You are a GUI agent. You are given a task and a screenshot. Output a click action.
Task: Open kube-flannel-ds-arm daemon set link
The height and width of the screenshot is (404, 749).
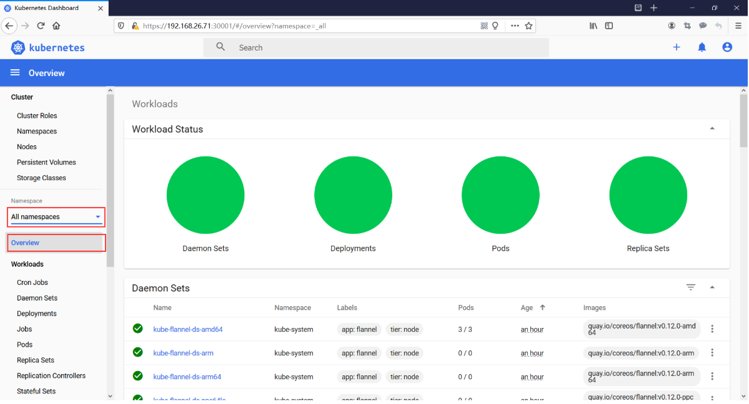pyautogui.click(x=184, y=353)
